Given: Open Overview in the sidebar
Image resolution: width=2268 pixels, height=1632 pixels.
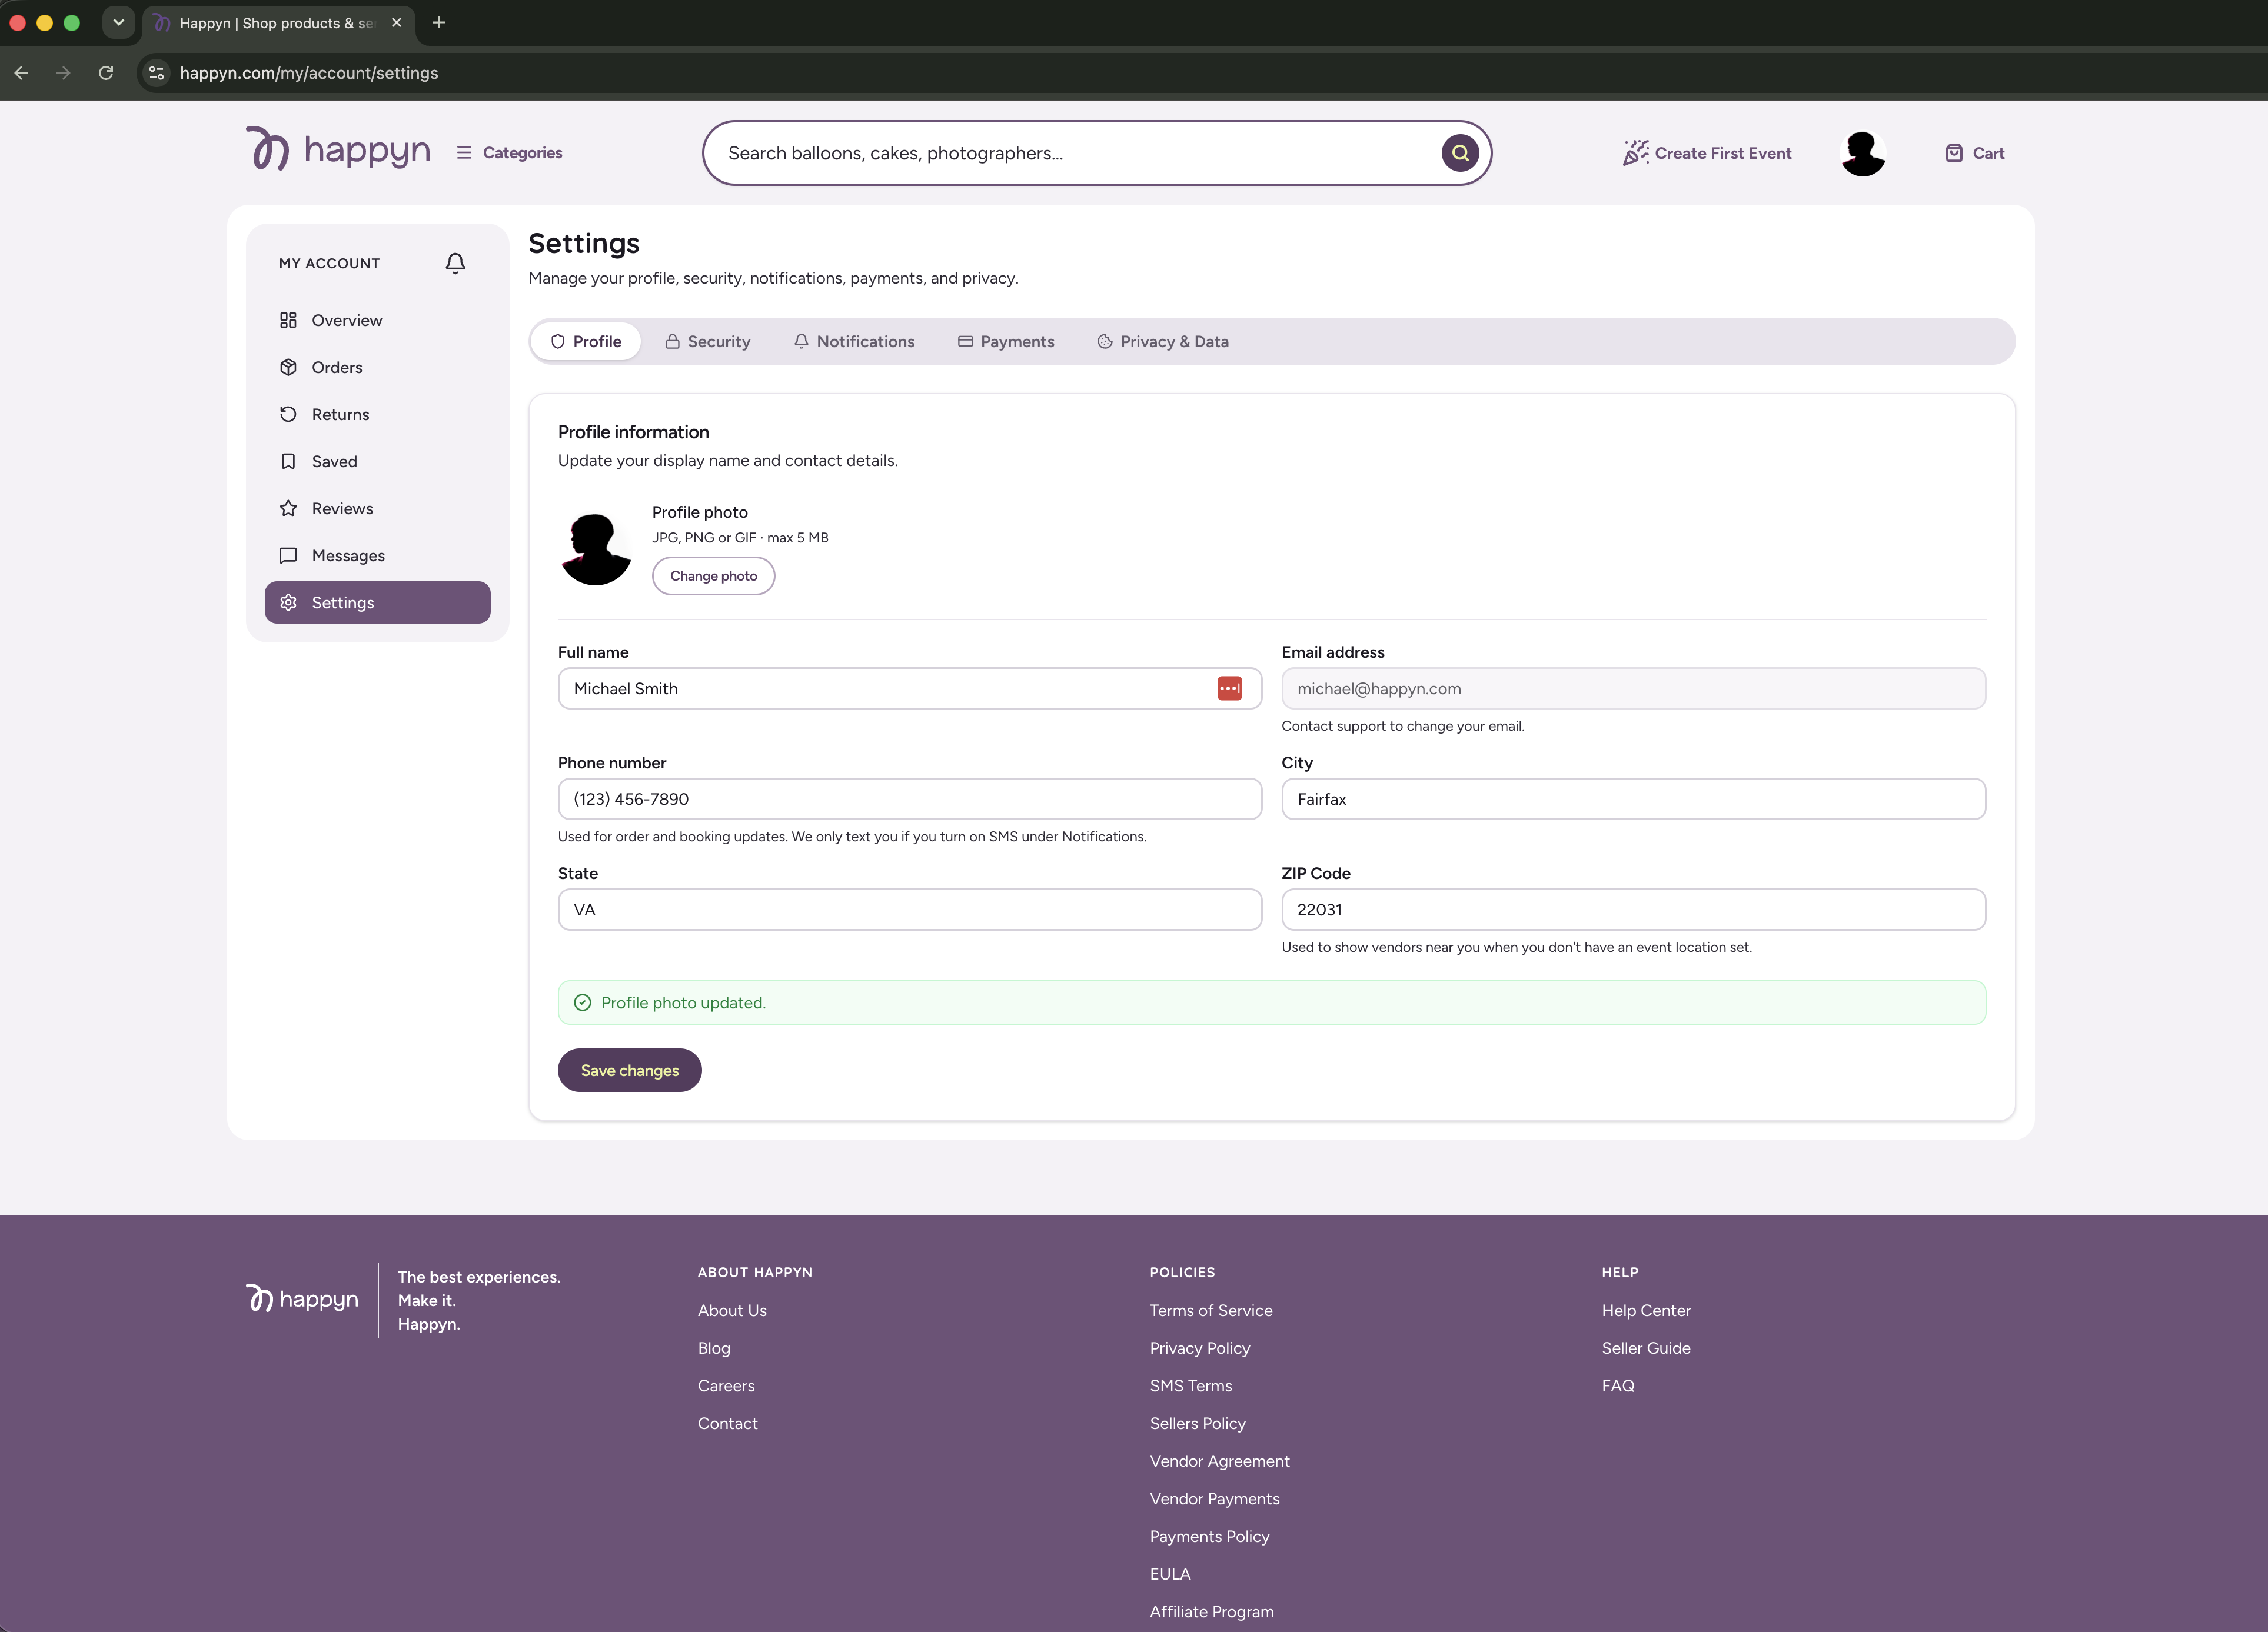Looking at the screenshot, I should (377, 320).
